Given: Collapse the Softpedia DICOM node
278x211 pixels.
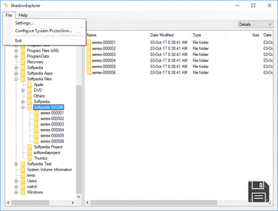Looking at the screenshot, I should (23, 108).
